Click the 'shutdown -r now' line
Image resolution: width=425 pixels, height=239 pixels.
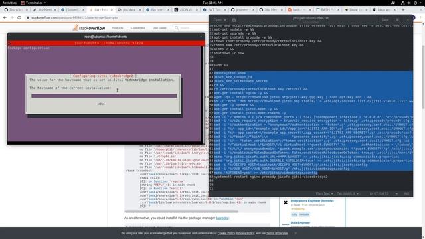click(x=229, y=53)
